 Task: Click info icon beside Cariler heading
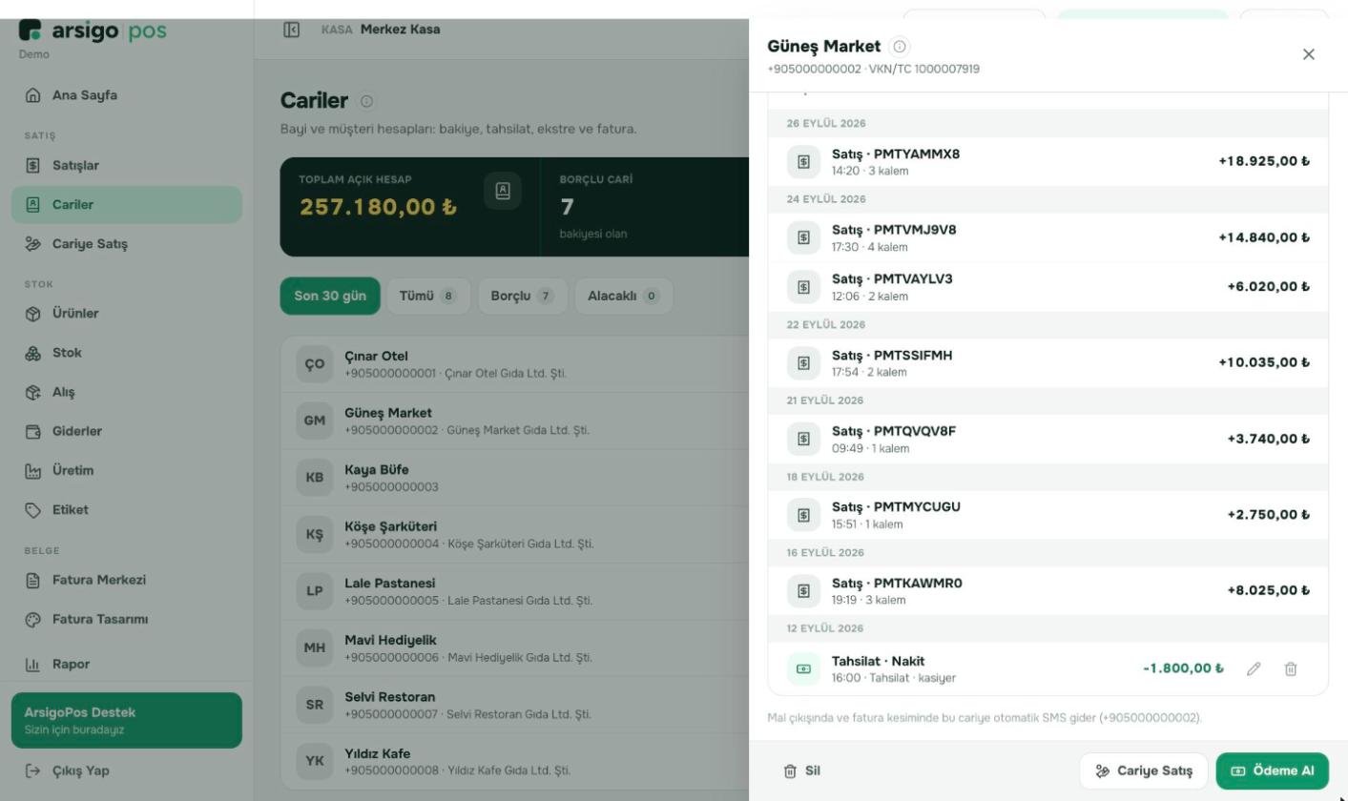366,101
